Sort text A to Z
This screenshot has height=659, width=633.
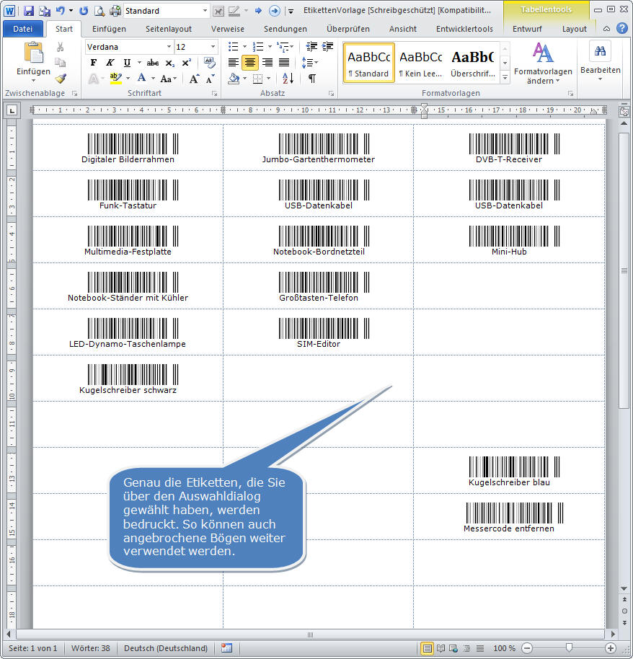click(288, 78)
